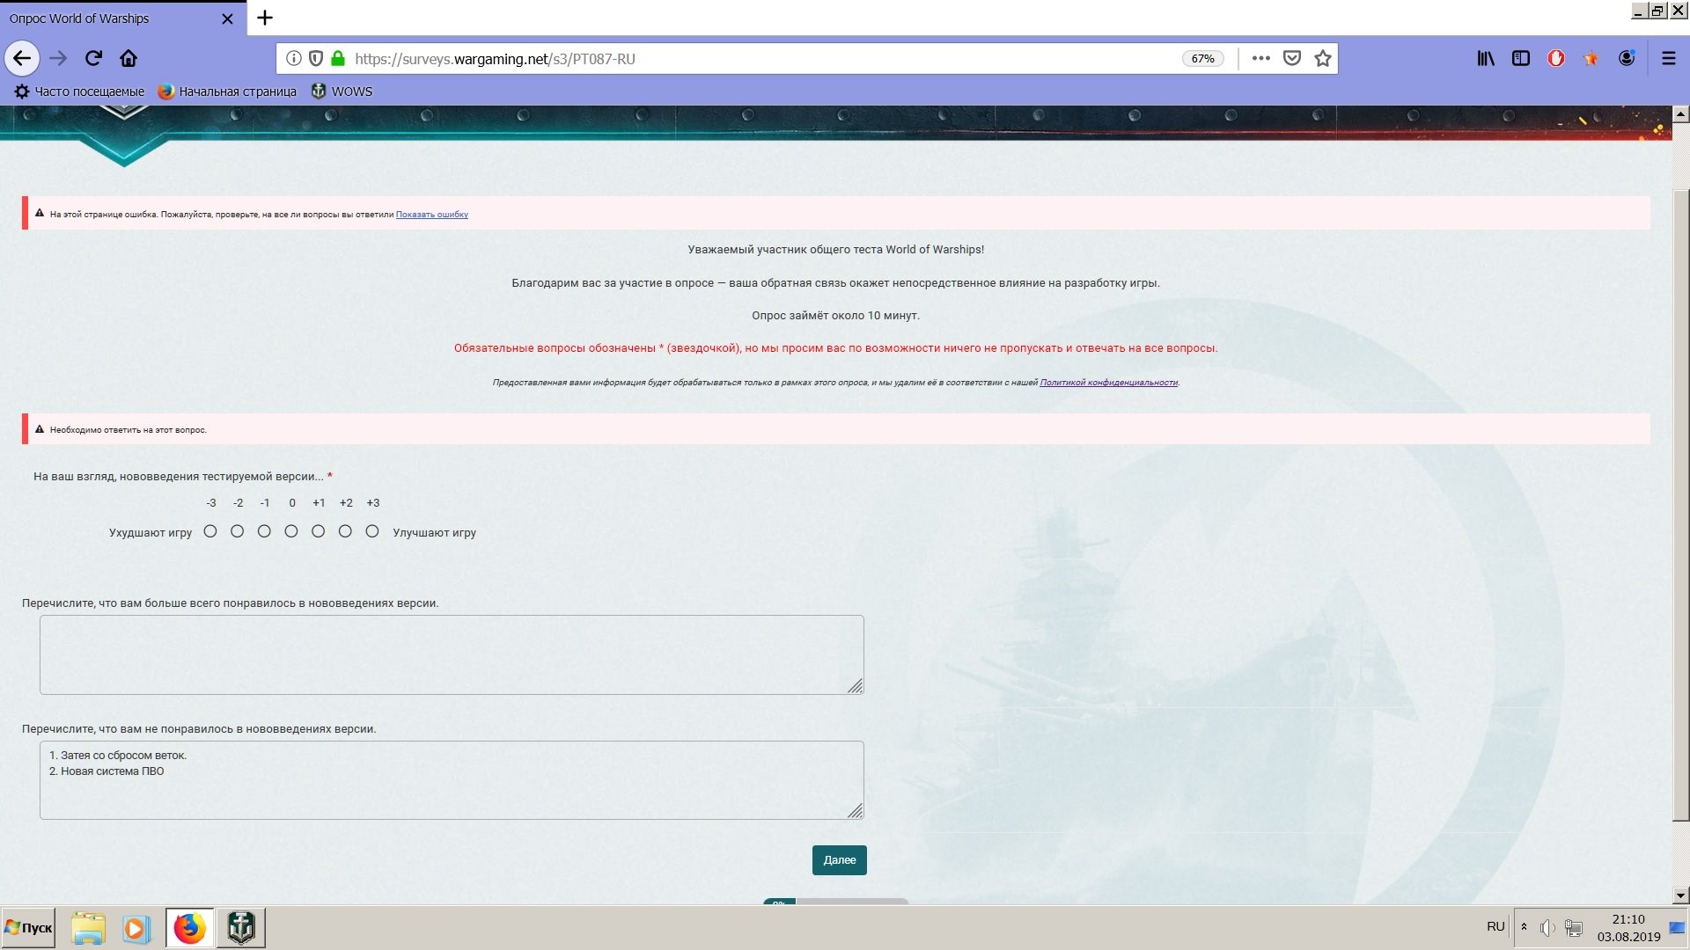The height and width of the screenshot is (950, 1690).
Task: Open the WOWS bookmark
Action: [342, 91]
